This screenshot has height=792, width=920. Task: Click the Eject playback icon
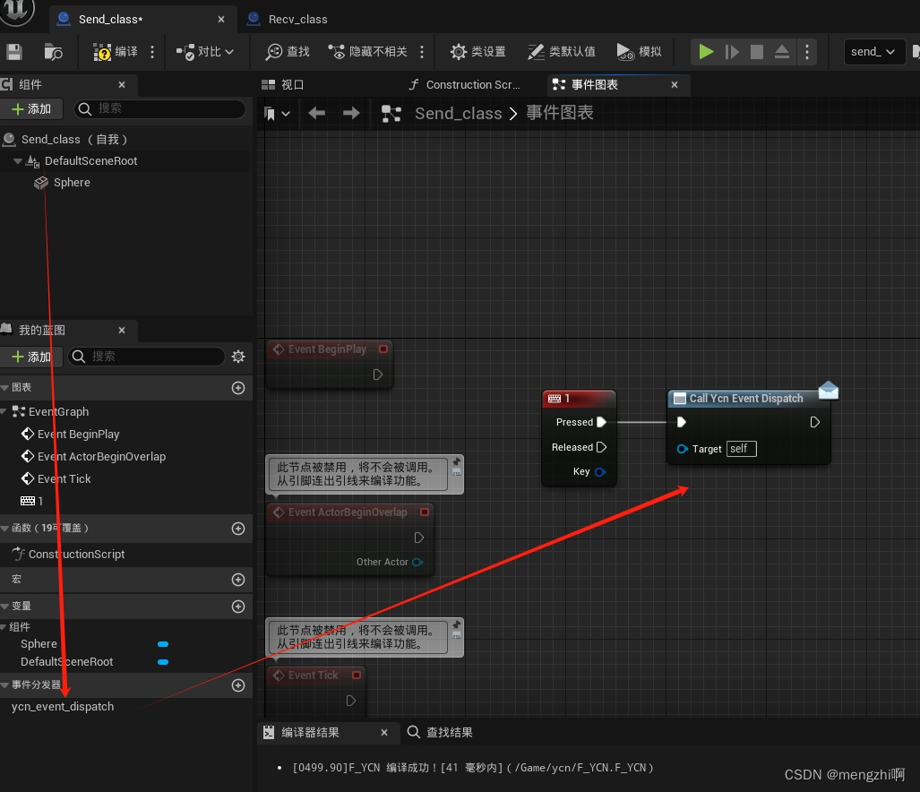click(x=781, y=52)
